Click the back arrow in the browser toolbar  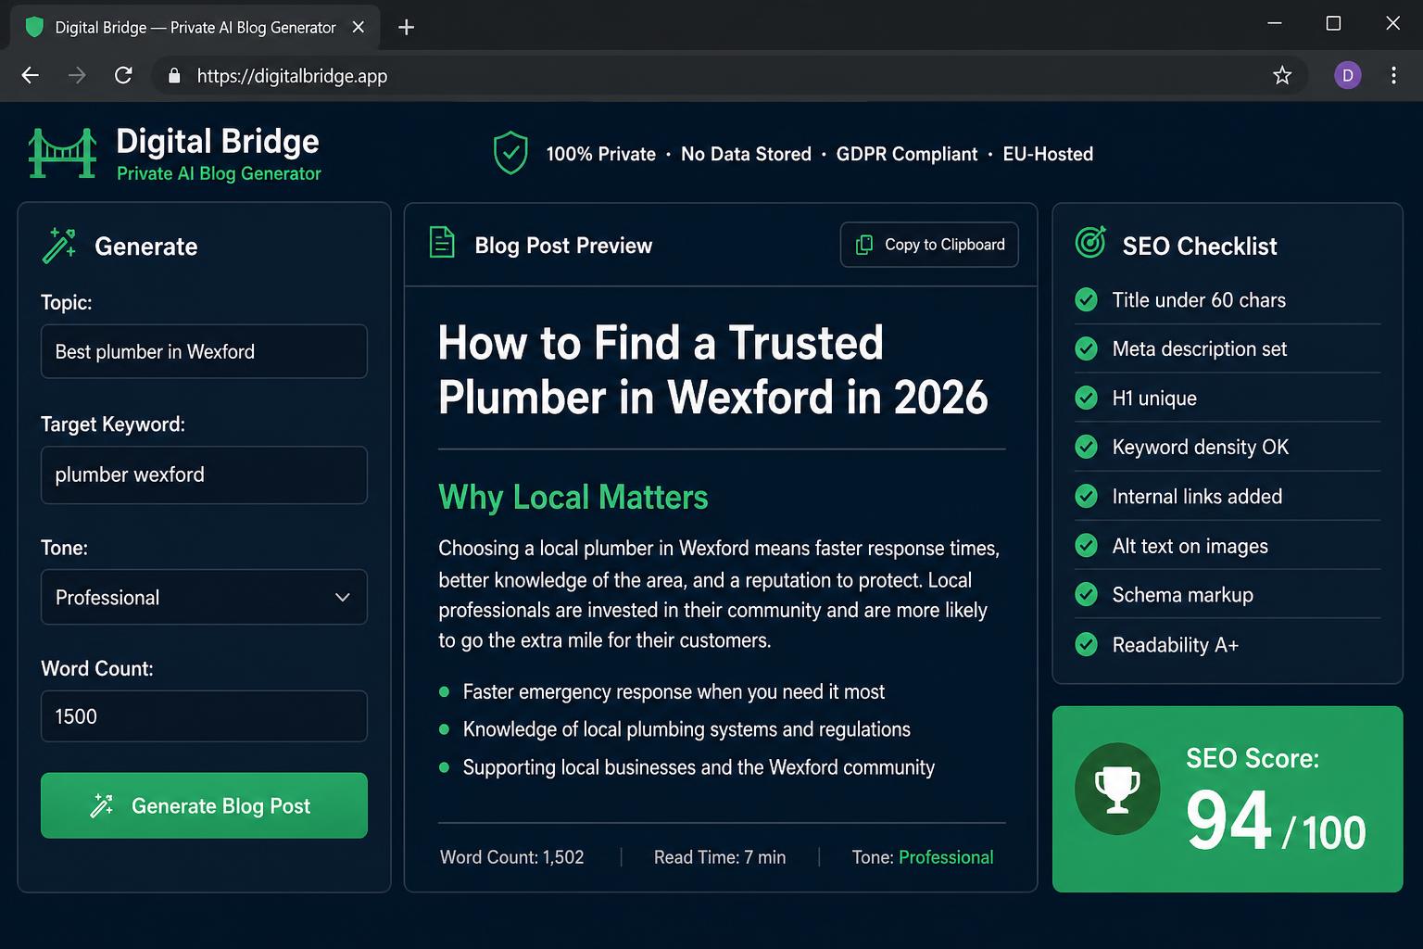click(x=31, y=76)
